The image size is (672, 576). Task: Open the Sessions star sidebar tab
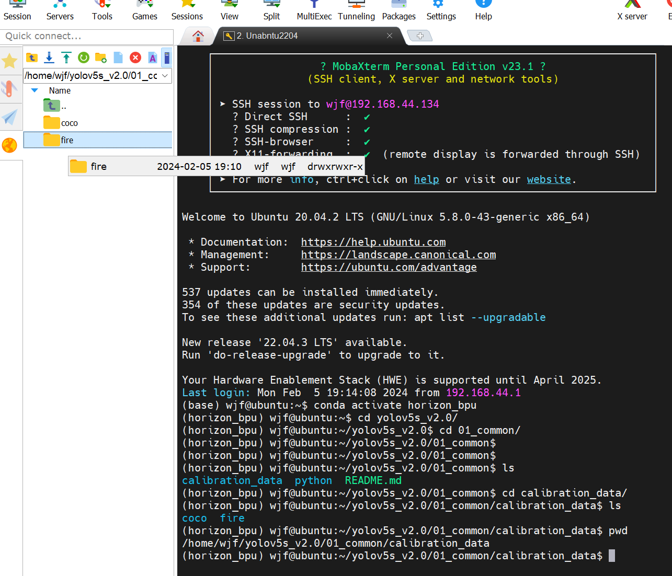pos(10,61)
